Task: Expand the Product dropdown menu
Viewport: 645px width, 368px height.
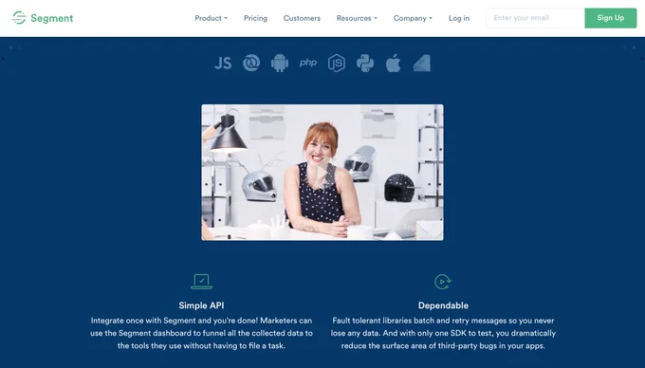Action: 211,18
